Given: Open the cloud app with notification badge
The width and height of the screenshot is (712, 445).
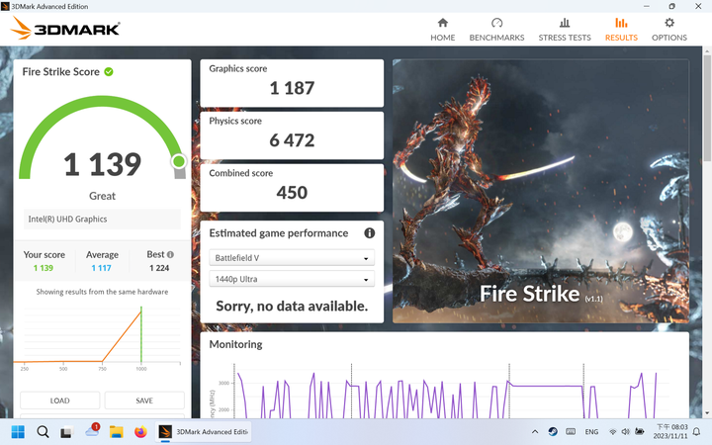Looking at the screenshot, I should (x=92, y=430).
